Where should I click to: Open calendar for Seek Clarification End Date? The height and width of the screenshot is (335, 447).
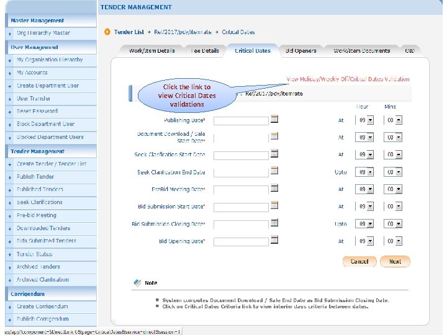274,171
